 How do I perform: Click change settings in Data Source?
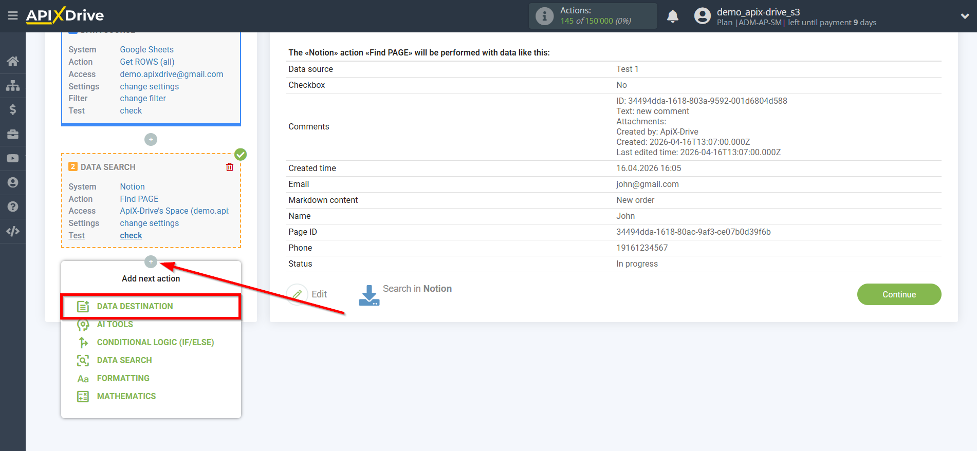pos(149,86)
